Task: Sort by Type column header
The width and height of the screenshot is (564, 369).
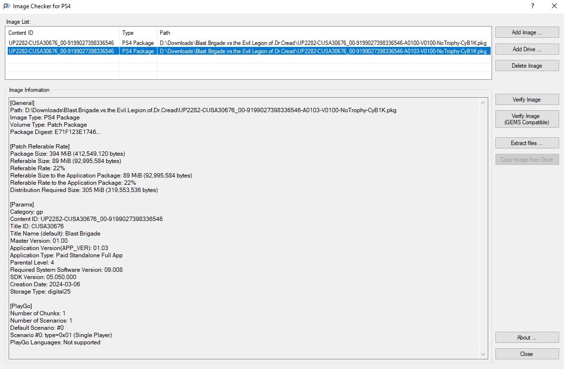Action: tap(138, 33)
